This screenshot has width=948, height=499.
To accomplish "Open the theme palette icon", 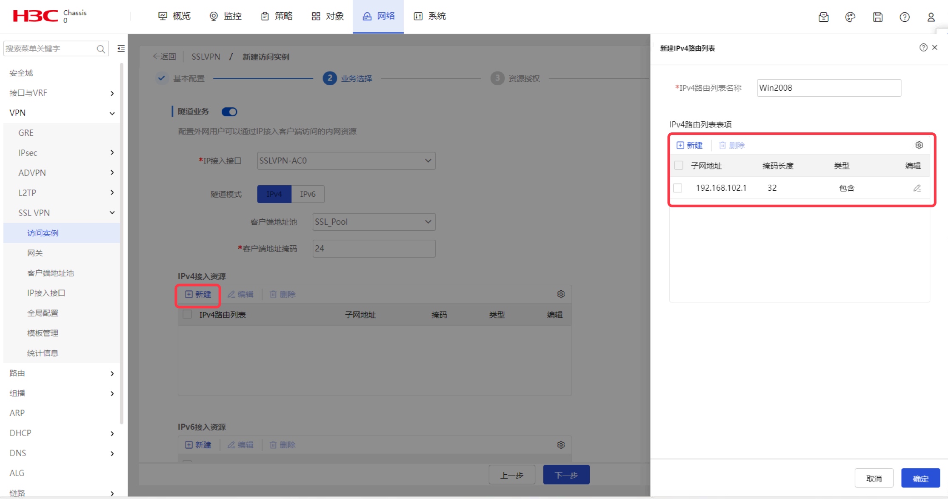I will click(x=850, y=17).
